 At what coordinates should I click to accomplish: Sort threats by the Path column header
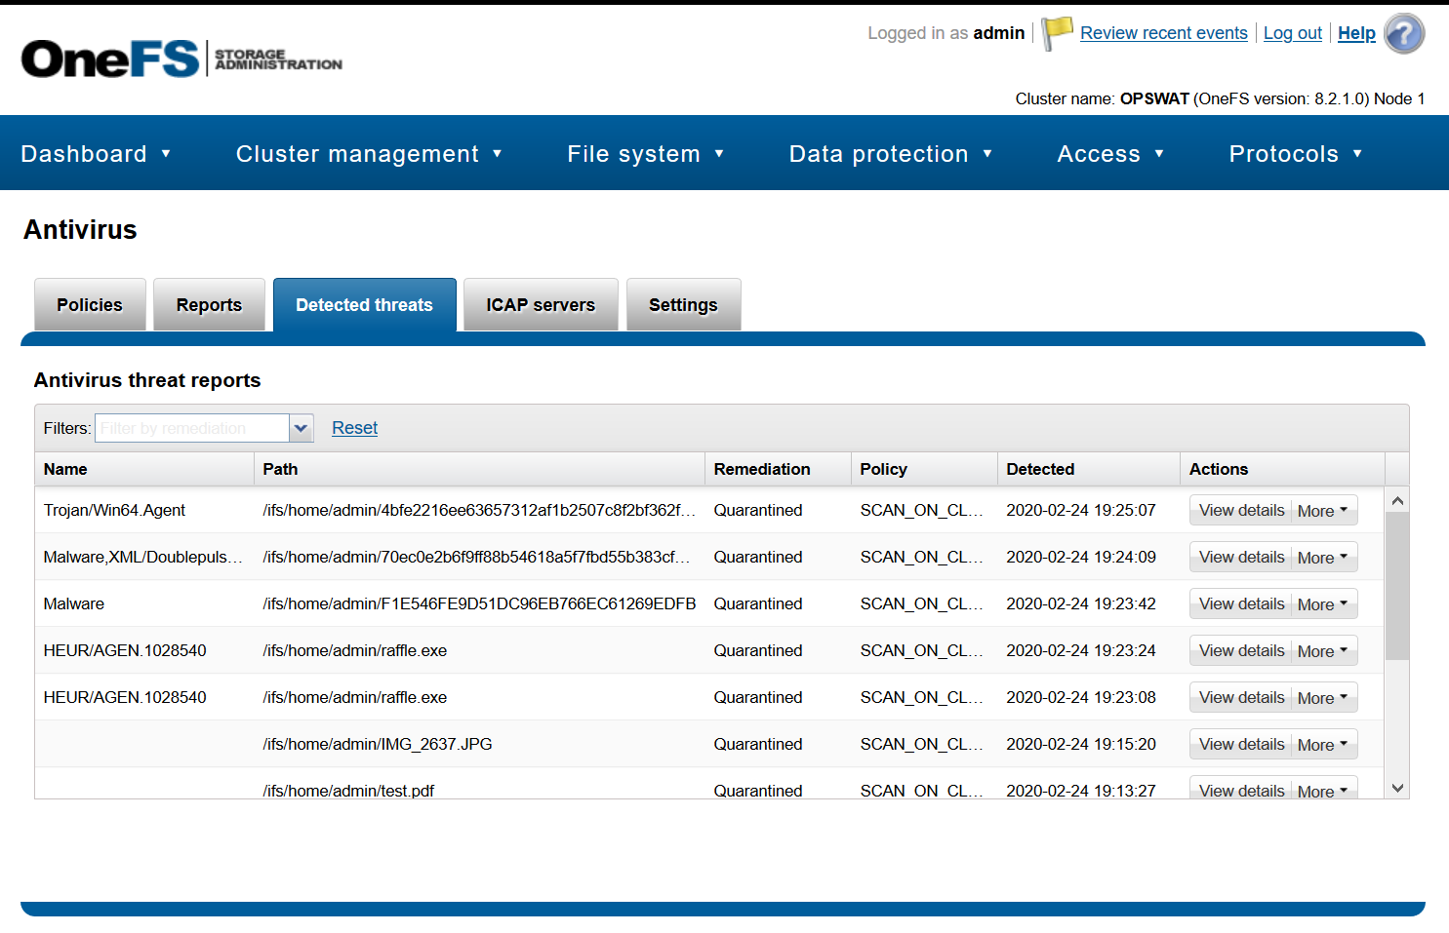click(x=479, y=469)
